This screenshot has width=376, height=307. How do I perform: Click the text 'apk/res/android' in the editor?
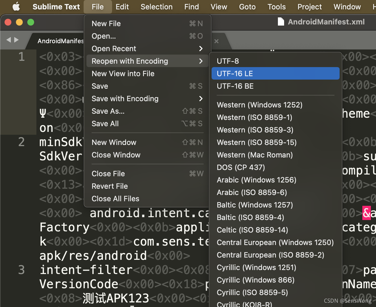[x=93, y=256]
